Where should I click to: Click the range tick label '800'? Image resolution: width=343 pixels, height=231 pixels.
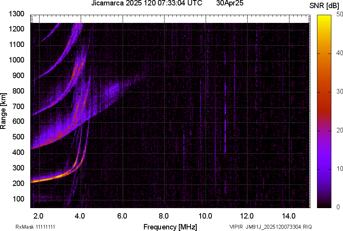[18, 91]
